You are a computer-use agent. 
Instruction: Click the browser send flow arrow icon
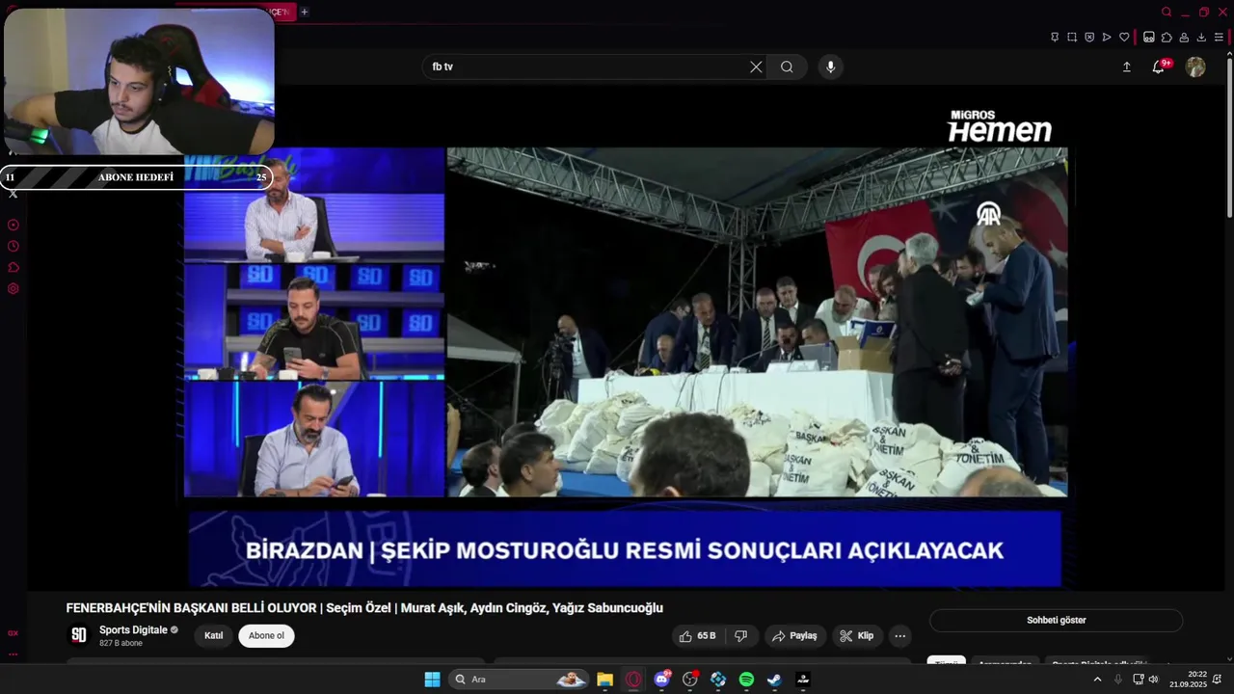[1107, 38]
